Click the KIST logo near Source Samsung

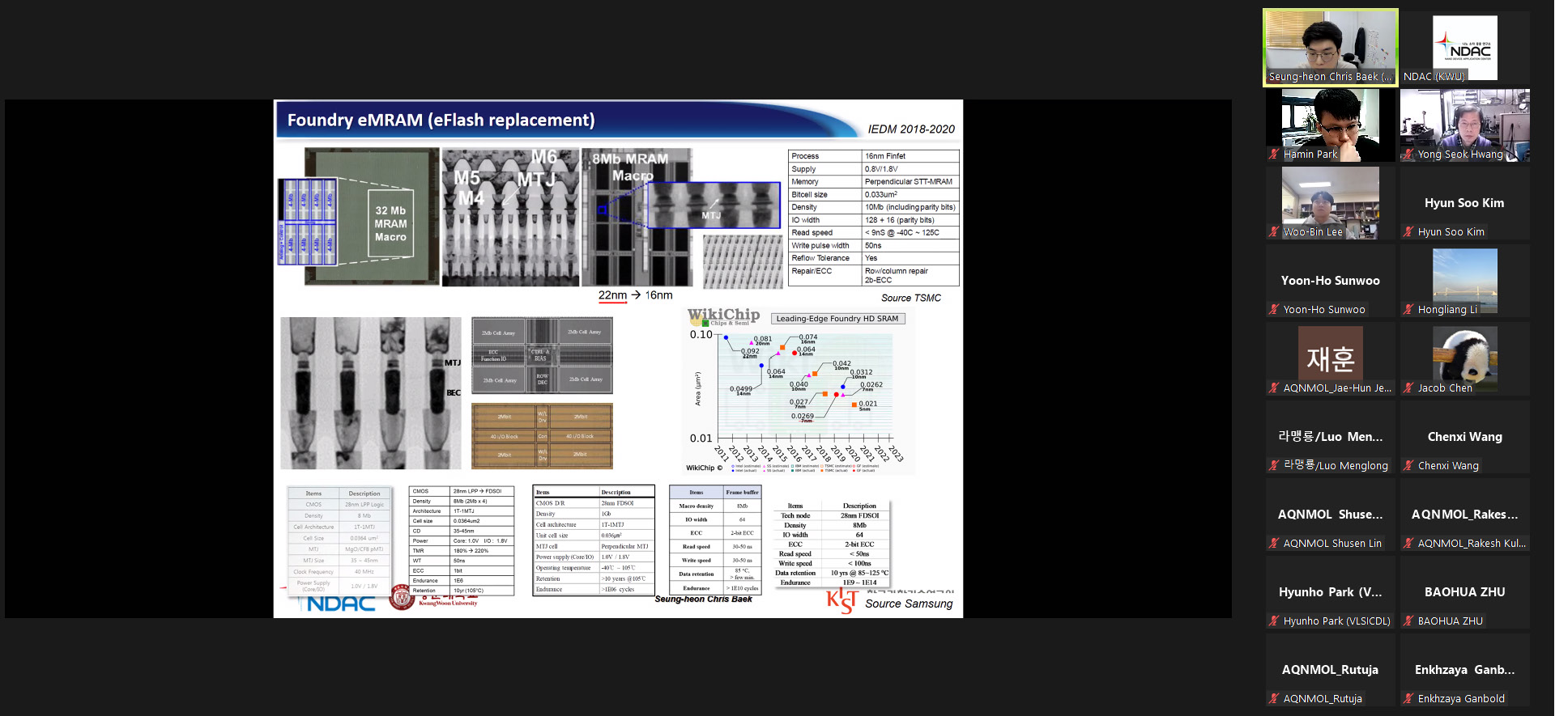[x=841, y=600]
